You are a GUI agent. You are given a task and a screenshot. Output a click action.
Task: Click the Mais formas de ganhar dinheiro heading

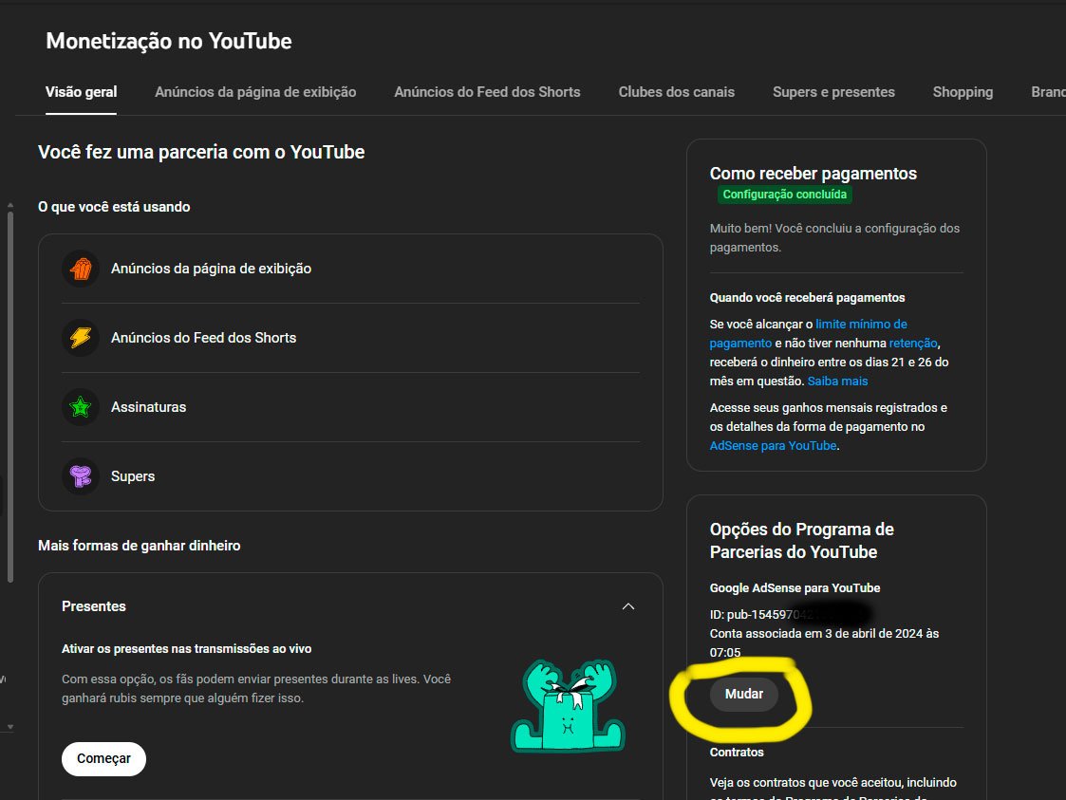point(140,546)
